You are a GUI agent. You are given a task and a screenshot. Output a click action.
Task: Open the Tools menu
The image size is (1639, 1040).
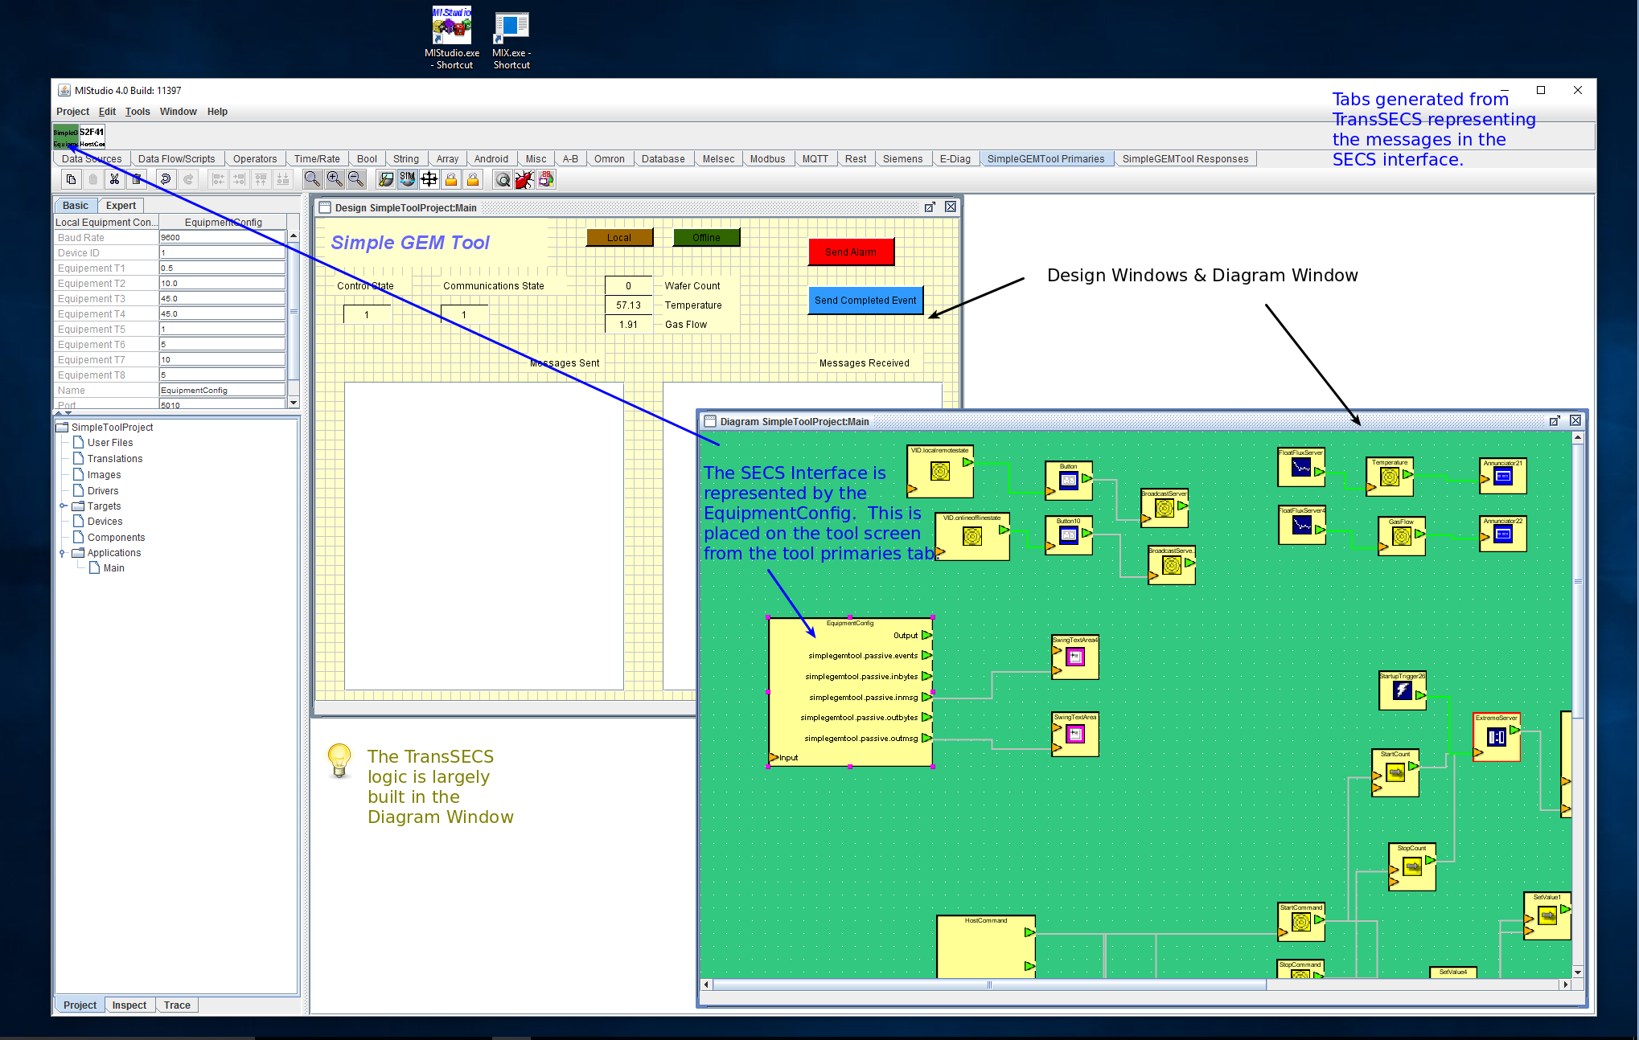(138, 112)
